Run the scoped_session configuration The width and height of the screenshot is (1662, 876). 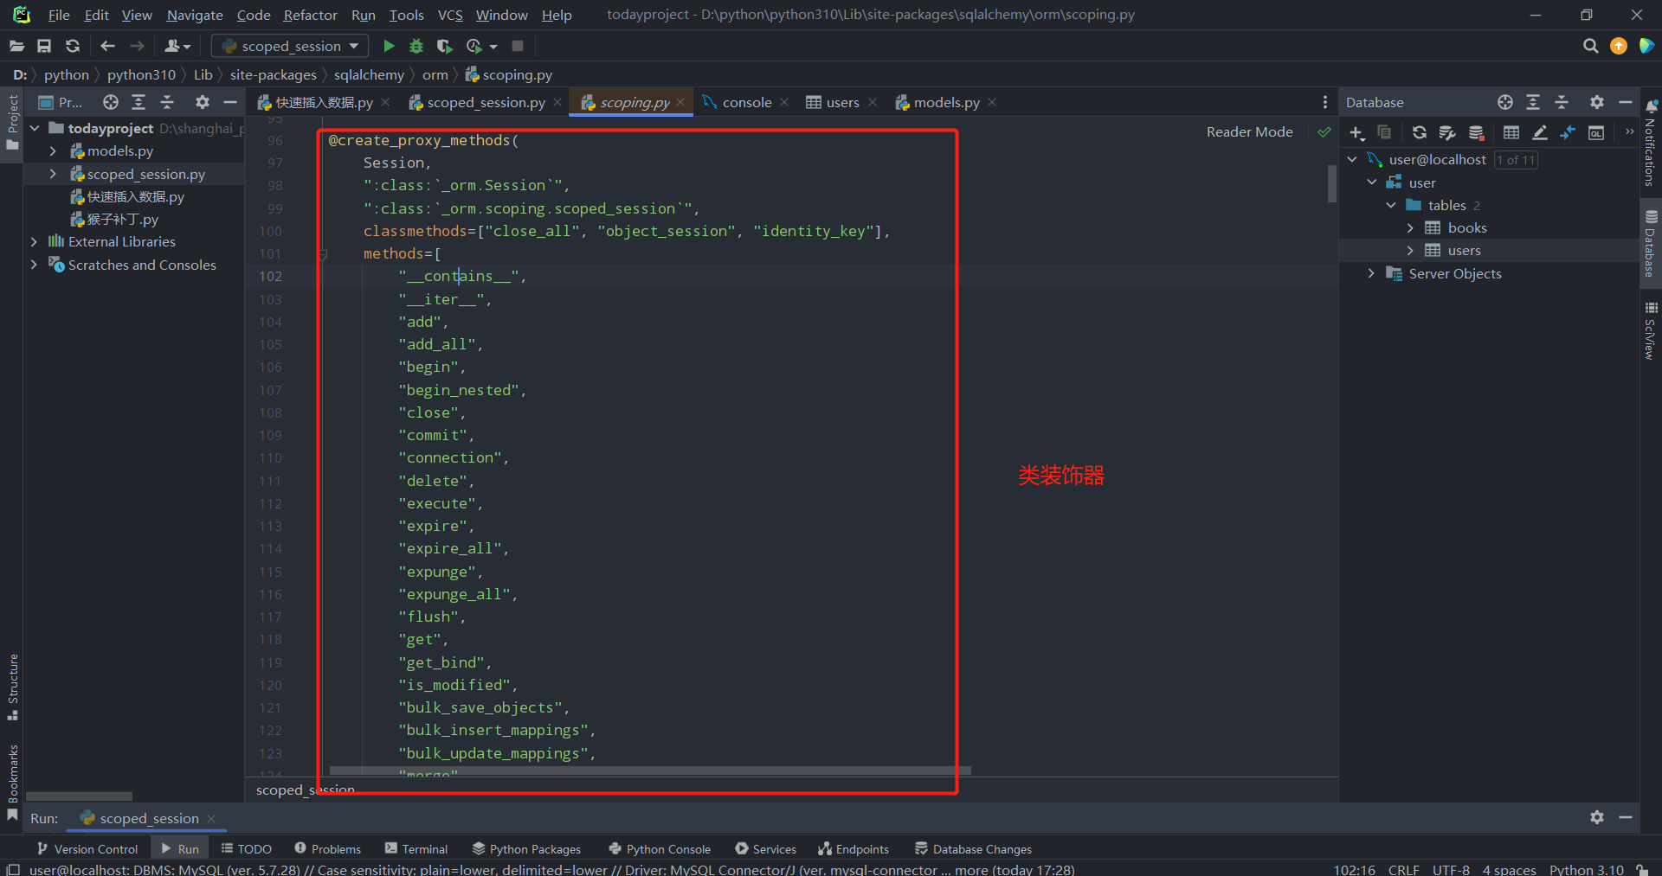pos(389,46)
